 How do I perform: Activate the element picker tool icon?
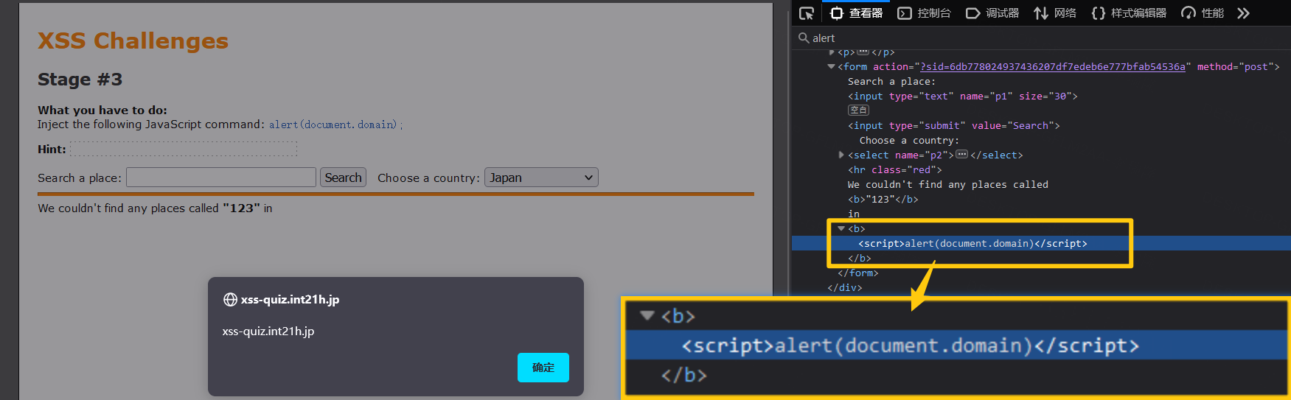click(x=807, y=13)
